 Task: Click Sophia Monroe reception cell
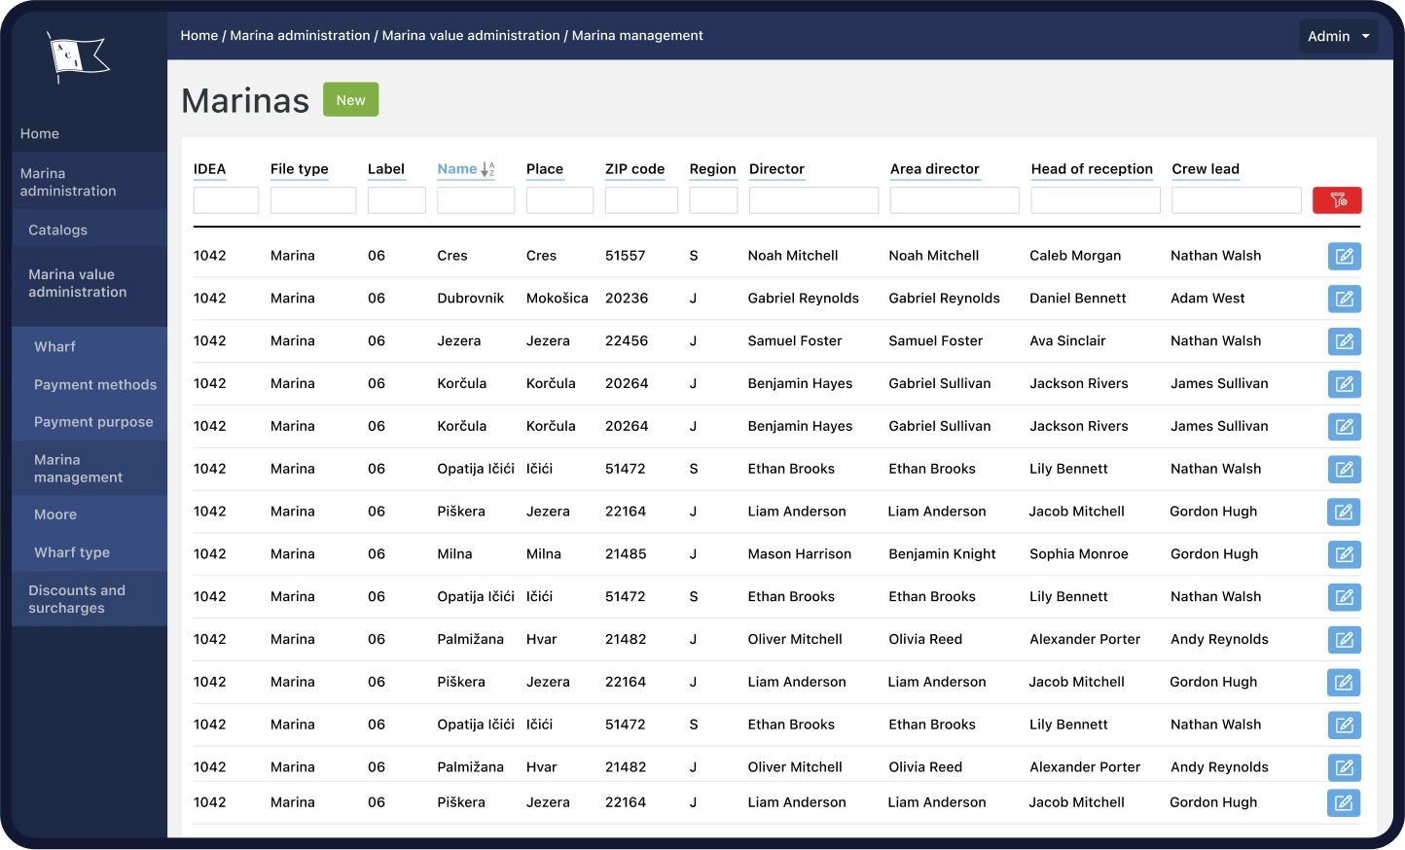click(x=1079, y=554)
